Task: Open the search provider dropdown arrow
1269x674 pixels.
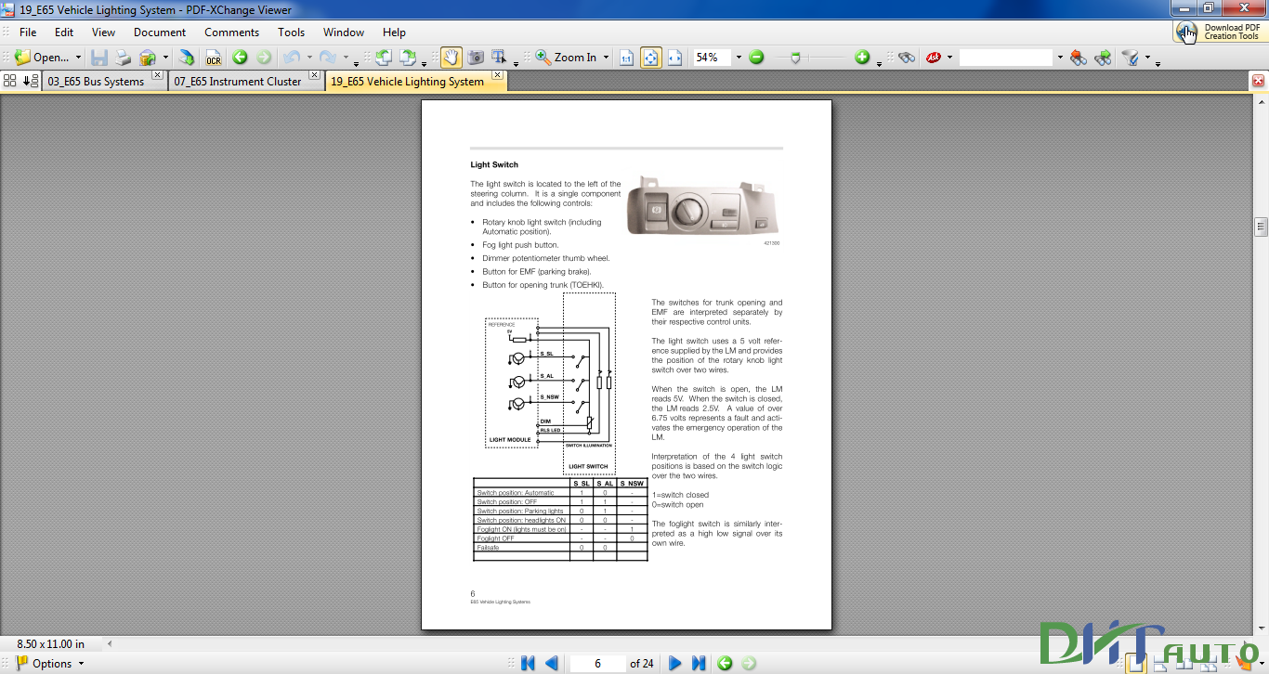Action: (x=949, y=58)
